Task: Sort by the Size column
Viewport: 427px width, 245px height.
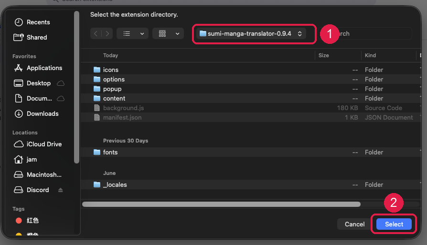Action: tap(324, 55)
